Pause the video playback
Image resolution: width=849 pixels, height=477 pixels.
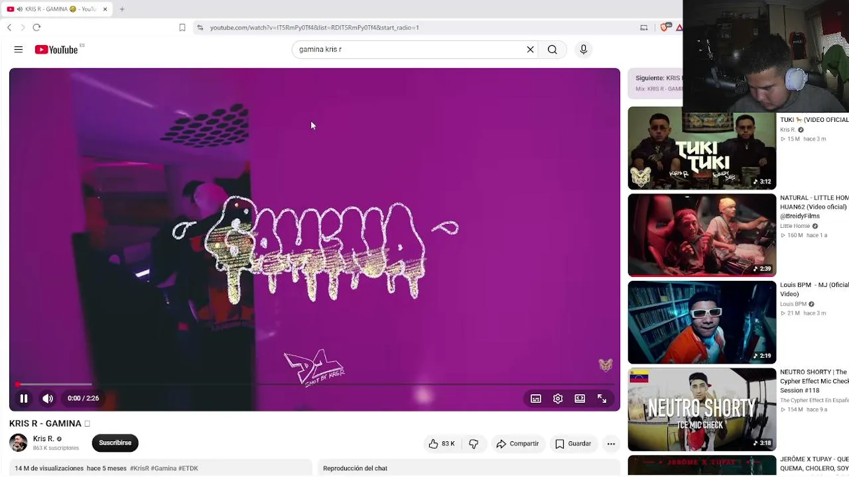pyautogui.click(x=23, y=398)
